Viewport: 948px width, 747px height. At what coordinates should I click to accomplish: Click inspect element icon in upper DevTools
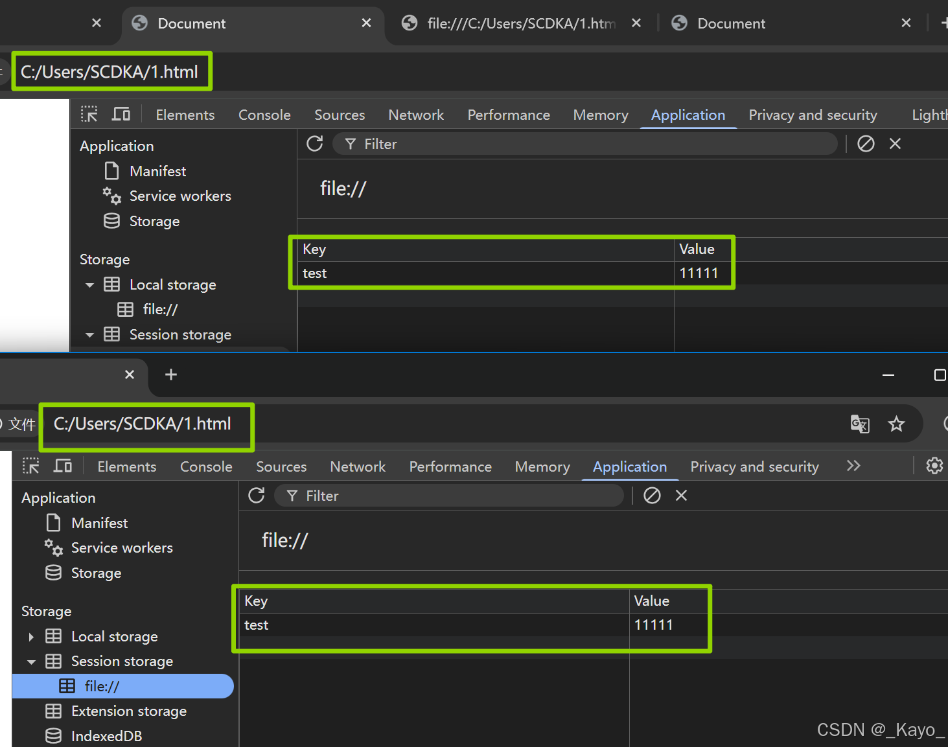pos(89,115)
